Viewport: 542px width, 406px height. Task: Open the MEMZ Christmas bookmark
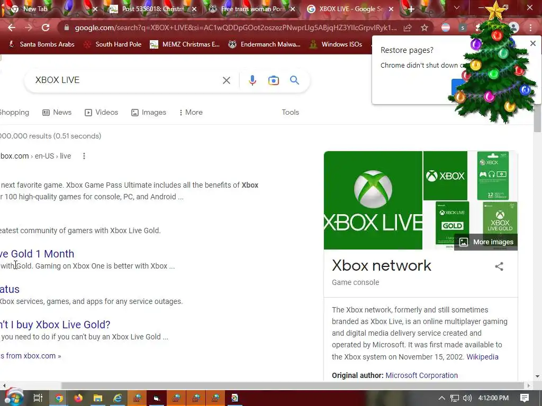click(185, 44)
